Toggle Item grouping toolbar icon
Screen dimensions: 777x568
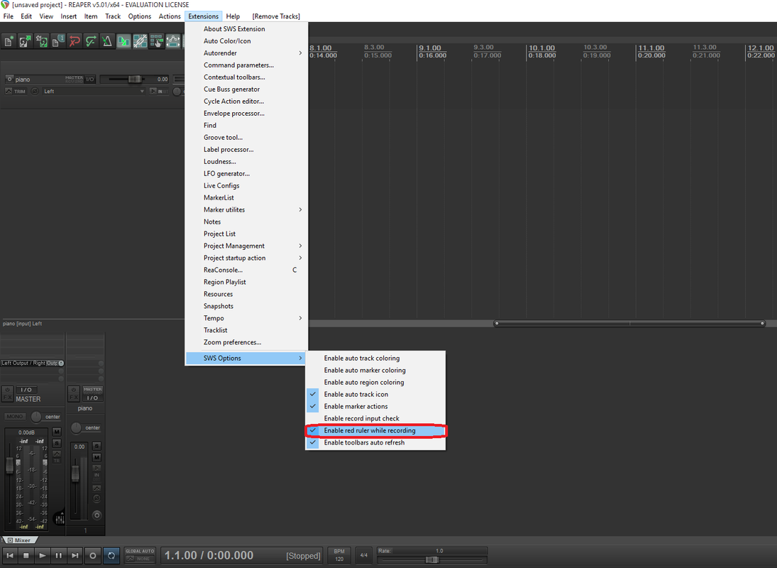[140, 41]
